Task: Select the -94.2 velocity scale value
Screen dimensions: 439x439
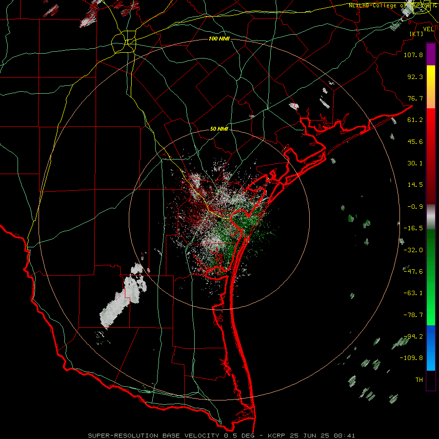Action: (413, 337)
